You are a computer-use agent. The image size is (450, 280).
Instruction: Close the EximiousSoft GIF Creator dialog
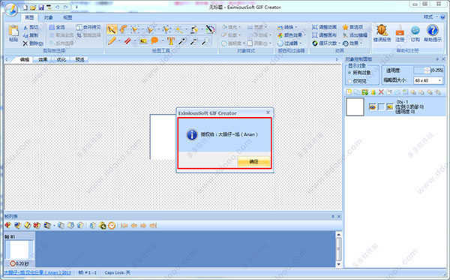pyautogui.click(x=268, y=113)
